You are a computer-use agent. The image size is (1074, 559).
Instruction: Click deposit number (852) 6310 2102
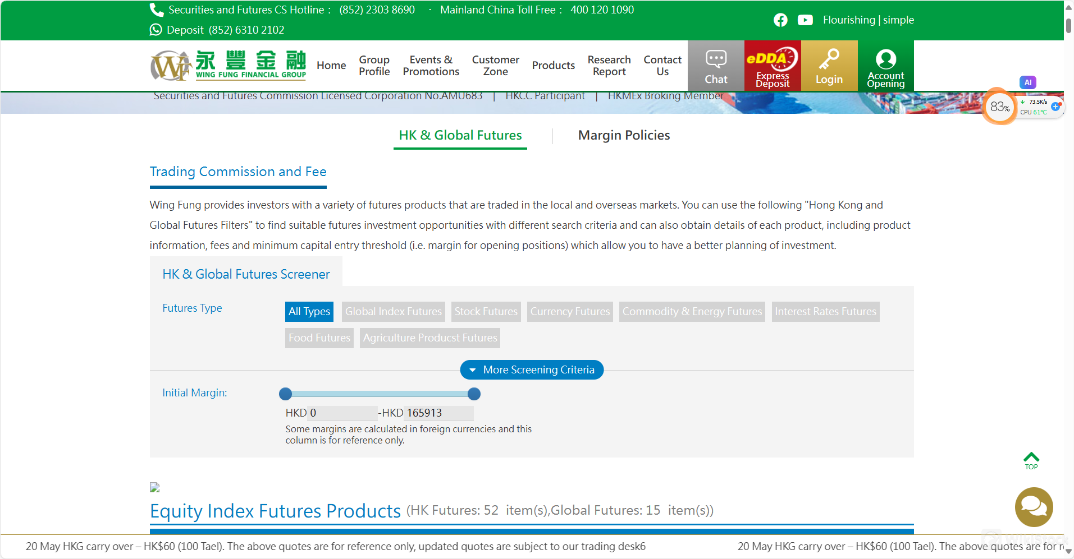tap(246, 30)
